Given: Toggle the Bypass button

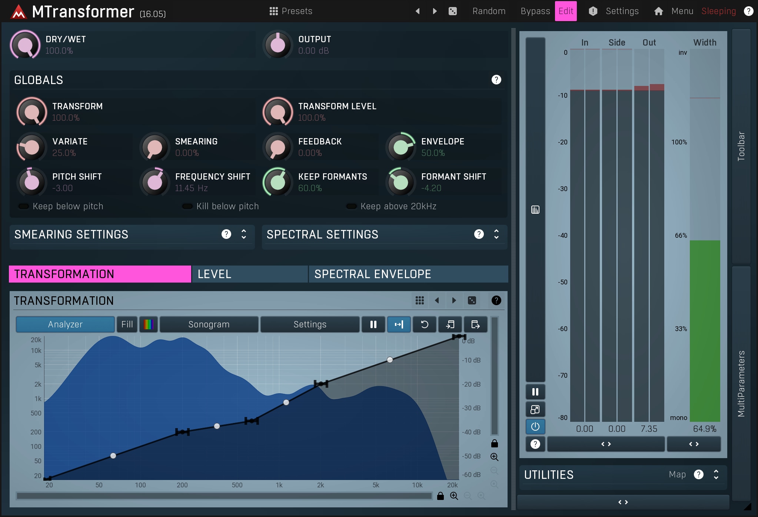Looking at the screenshot, I should [x=535, y=11].
